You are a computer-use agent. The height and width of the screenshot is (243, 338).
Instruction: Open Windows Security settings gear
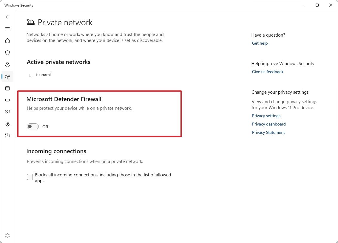7,235
